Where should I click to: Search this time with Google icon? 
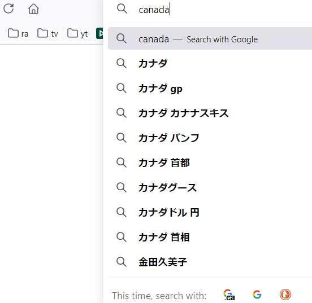pos(257,295)
